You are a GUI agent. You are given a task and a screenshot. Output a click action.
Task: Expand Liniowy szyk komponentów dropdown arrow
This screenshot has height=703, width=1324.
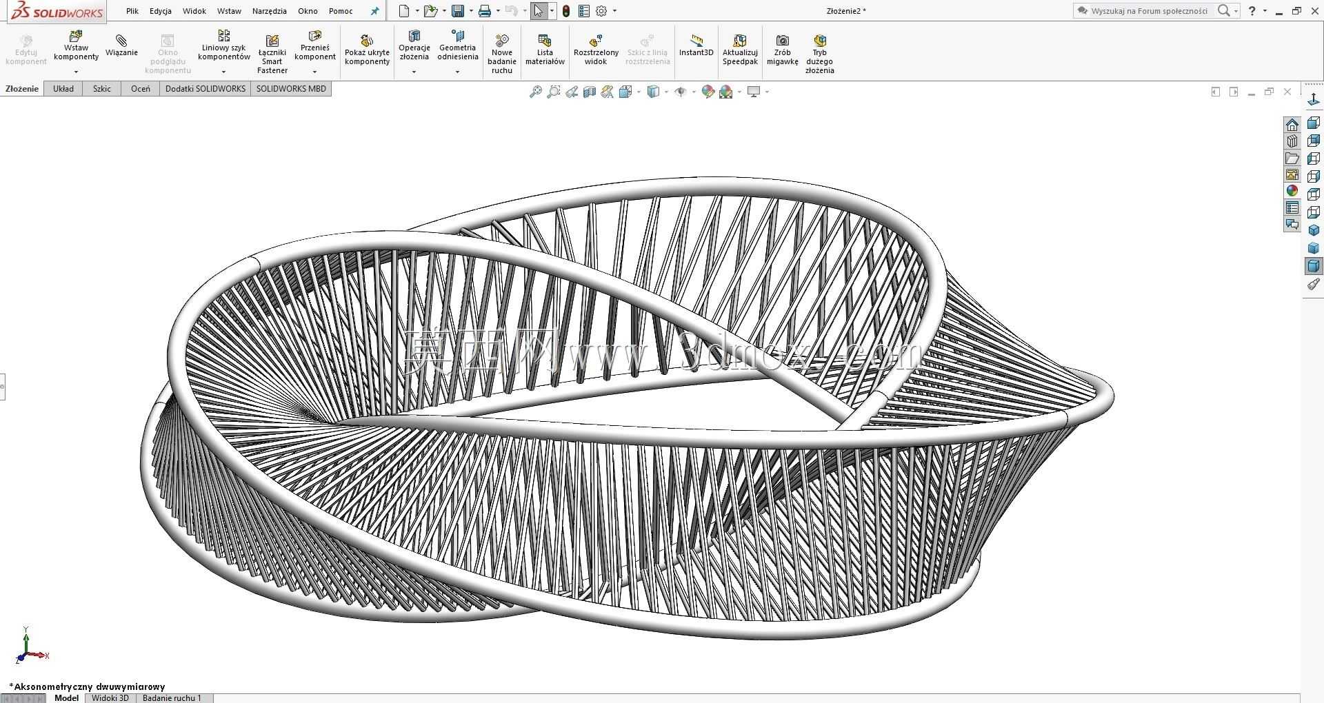223,72
